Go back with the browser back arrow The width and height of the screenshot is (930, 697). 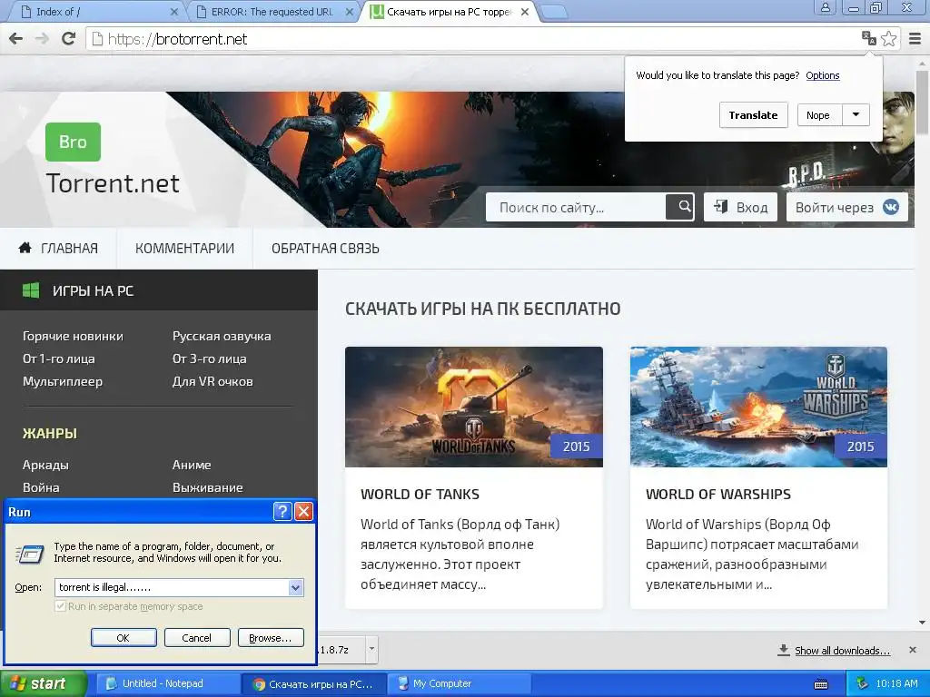pos(16,39)
